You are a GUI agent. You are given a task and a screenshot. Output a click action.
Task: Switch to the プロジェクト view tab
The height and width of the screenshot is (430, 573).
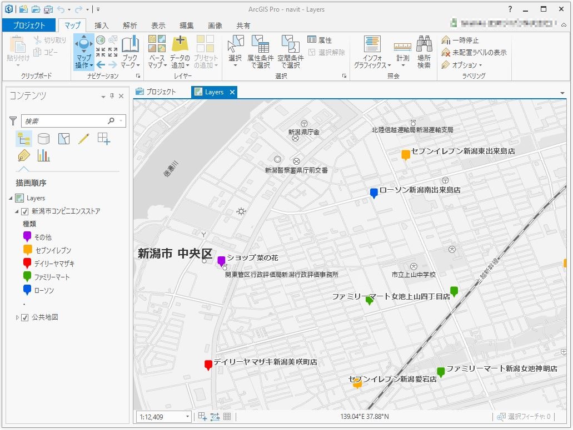tap(156, 92)
